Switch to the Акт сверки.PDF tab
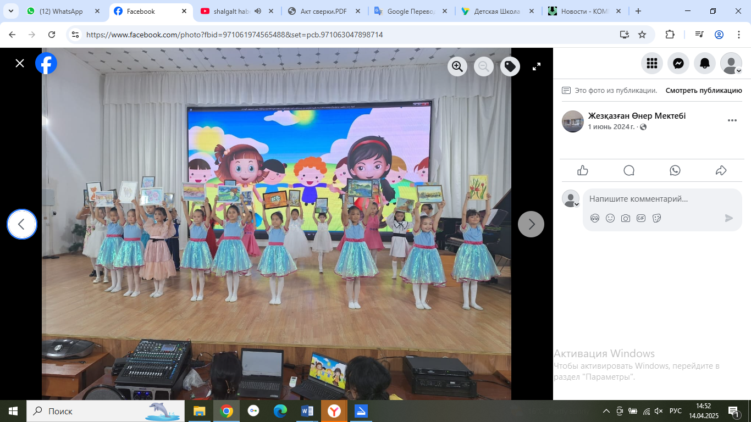751x422 pixels. 323,11
